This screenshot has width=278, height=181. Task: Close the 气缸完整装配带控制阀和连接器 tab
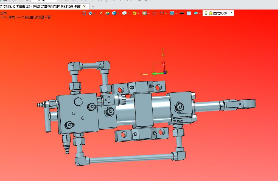tap(85, 6)
